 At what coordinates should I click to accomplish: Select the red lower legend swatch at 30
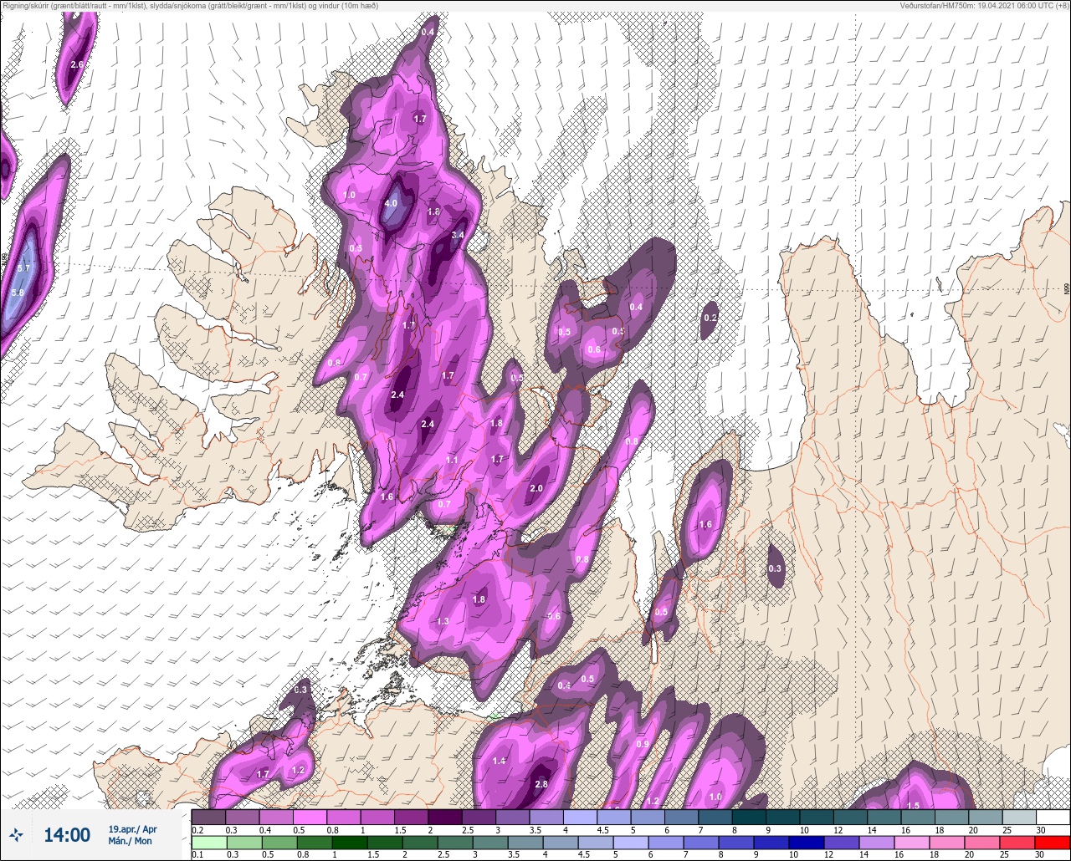tap(1053, 843)
